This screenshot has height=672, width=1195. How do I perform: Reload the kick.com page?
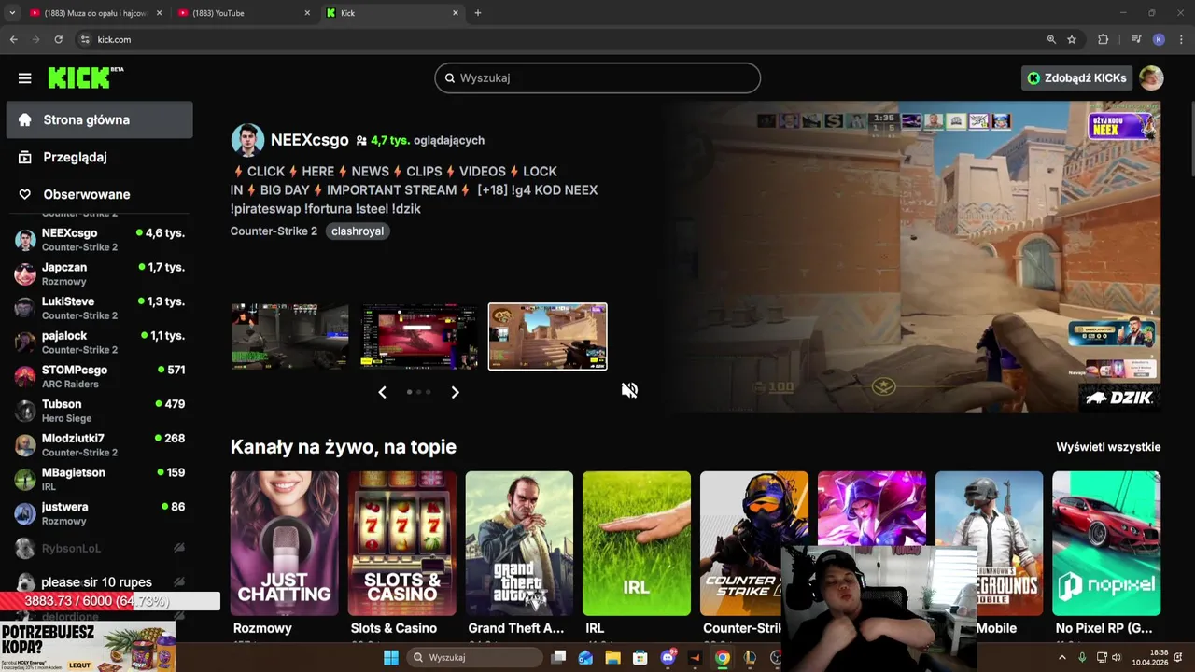[x=58, y=39]
